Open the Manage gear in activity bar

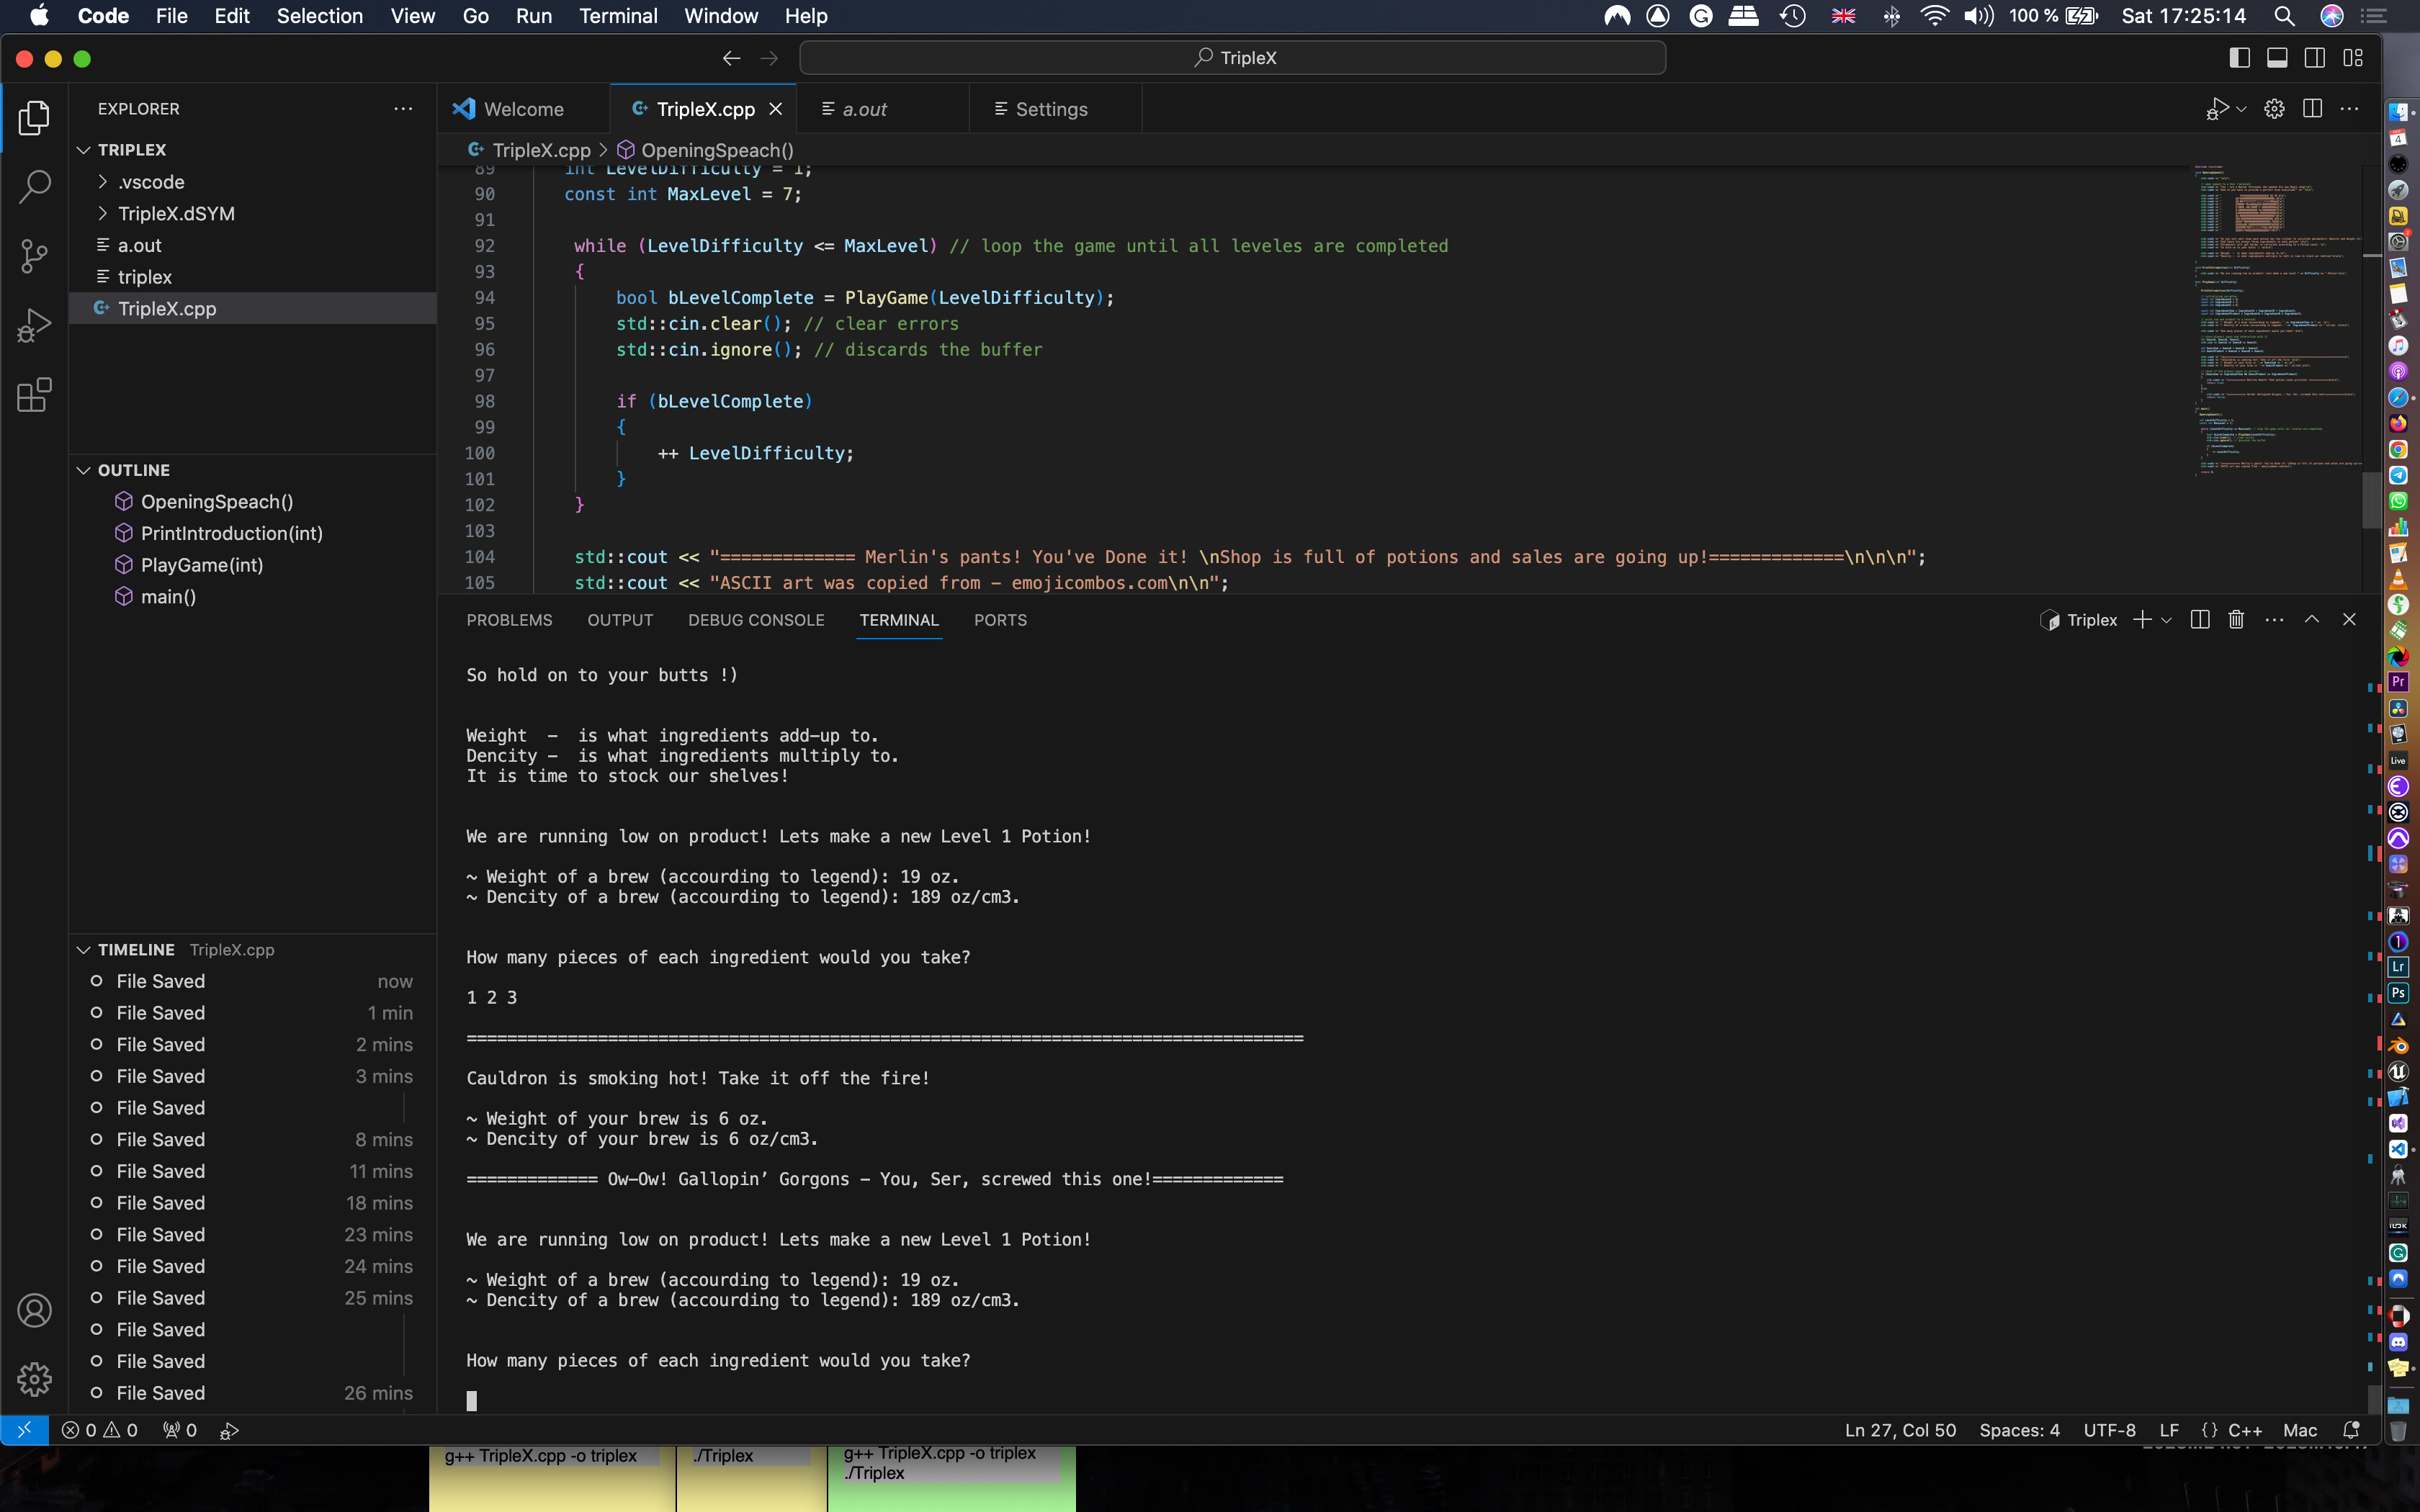(x=34, y=1379)
